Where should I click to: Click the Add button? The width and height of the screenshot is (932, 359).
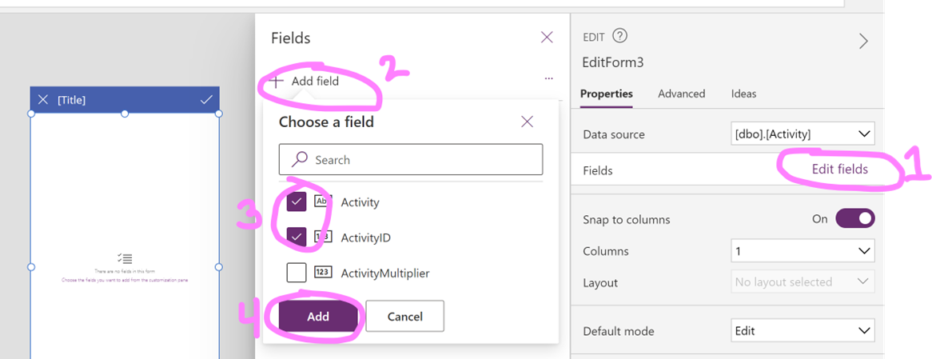click(x=318, y=316)
